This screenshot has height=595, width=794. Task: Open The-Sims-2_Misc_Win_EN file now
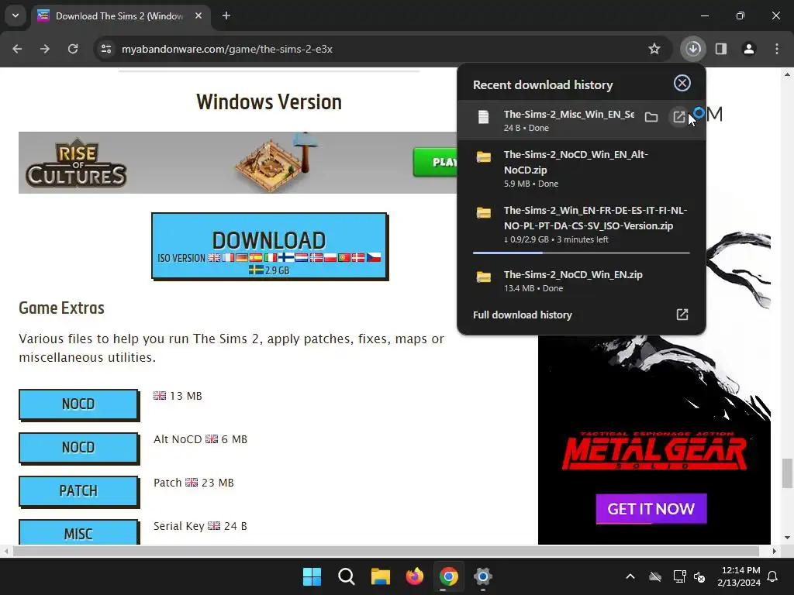[679, 118]
